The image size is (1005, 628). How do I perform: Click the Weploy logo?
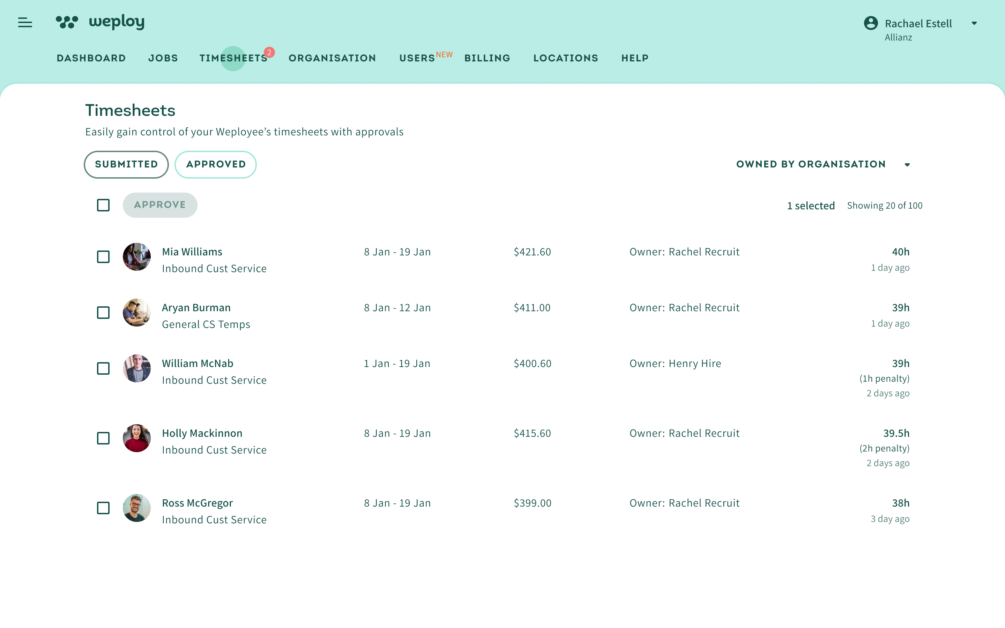(x=100, y=22)
